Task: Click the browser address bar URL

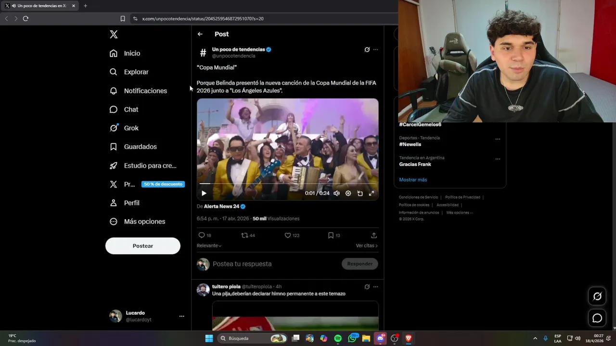Action: pyautogui.click(x=203, y=19)
